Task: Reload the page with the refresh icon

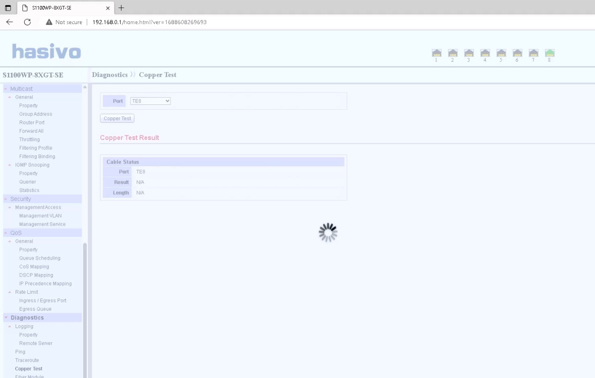Action: pyautogui.click(x=28, y=22)
